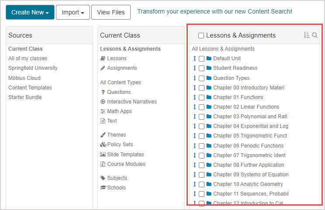Select Möbius Cloud in Sources list
This screenshot has width=325, height=210.
[24, 78]
